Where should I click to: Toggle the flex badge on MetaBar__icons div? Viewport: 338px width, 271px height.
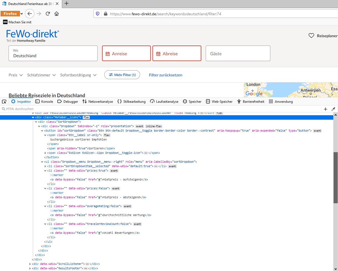click(x=86, y=117)
